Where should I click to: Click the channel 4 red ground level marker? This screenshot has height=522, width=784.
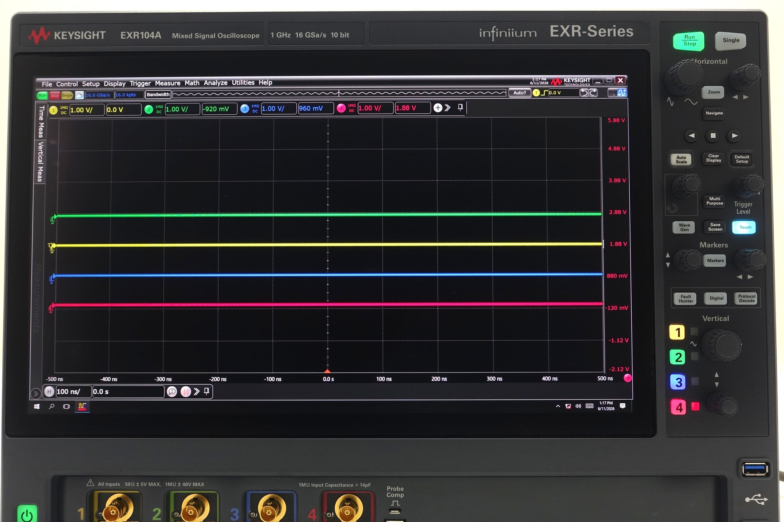pos(51,308)
